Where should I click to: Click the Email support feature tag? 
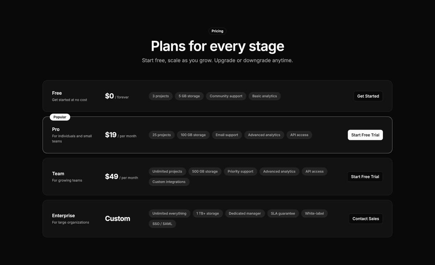point(227,134)
